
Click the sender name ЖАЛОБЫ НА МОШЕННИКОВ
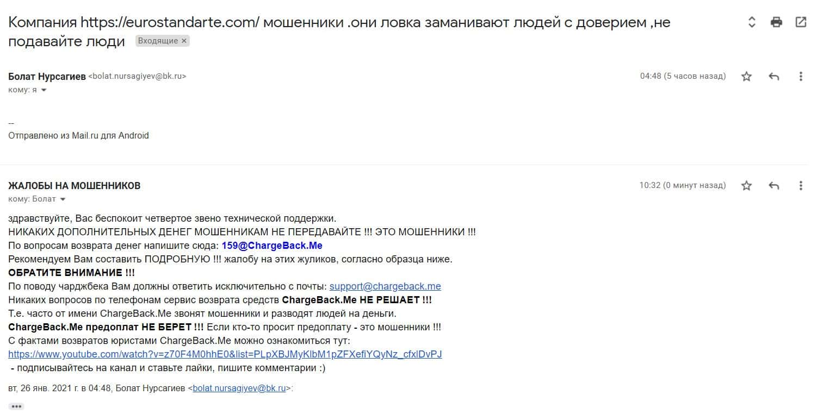coord(75,186)
